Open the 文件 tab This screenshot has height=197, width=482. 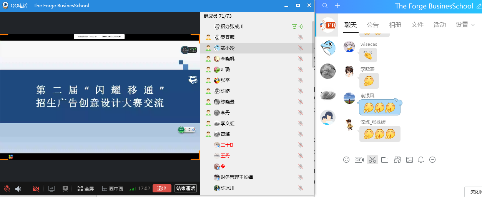tap(417, 25)
